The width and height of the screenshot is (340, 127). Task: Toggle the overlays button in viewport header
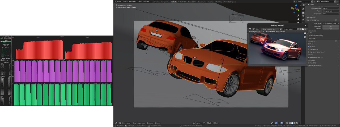(x=282, y=123)
